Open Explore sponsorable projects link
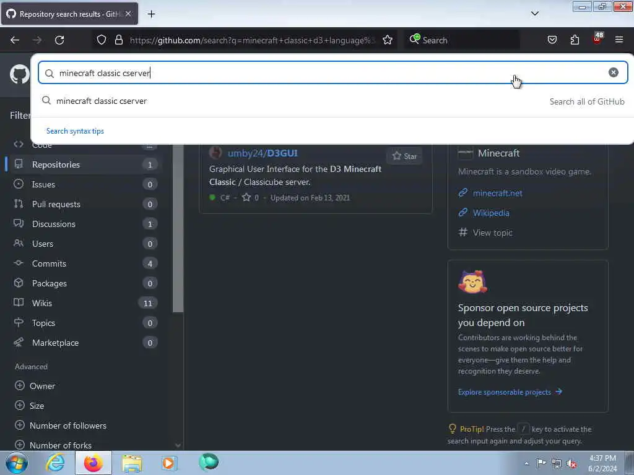Viewport: 634px width, 475px height. [510, 392]
